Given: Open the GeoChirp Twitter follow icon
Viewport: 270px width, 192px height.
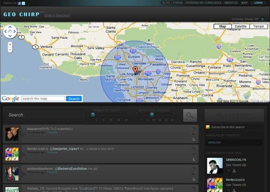Looking at the screenshot, I should coord(23,3).
